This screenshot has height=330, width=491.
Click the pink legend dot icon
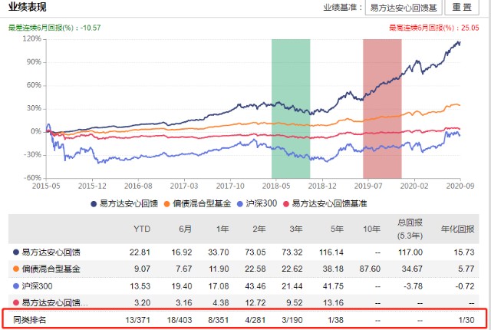click(285, 204)
